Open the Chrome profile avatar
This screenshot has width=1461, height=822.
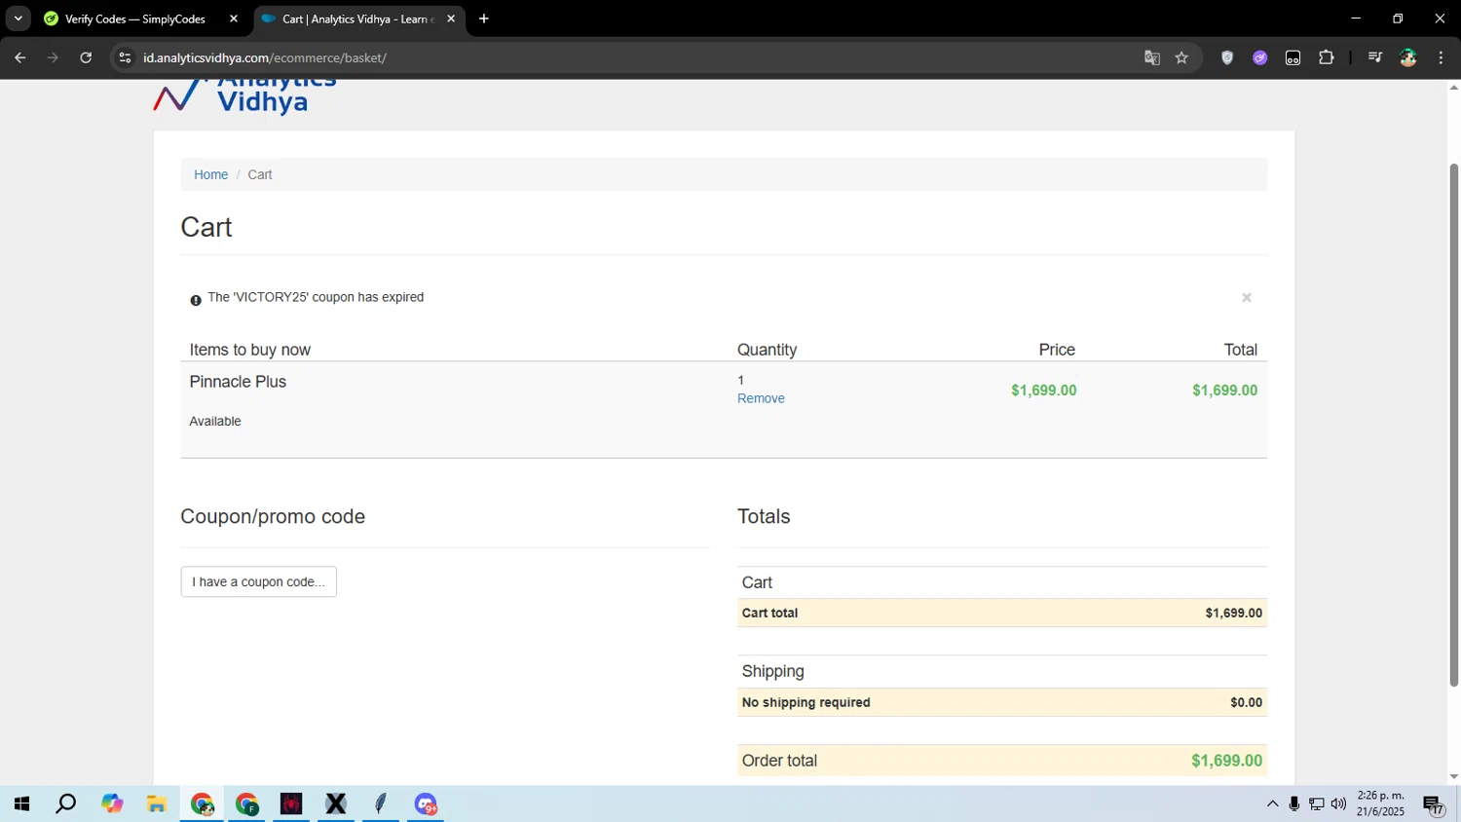pos(1407,57)
